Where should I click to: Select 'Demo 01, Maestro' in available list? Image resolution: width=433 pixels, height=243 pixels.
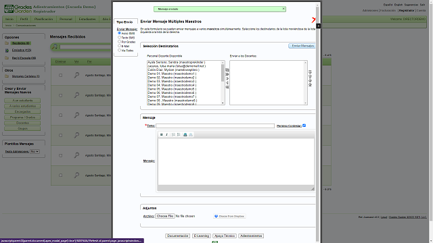click(172, 74)
